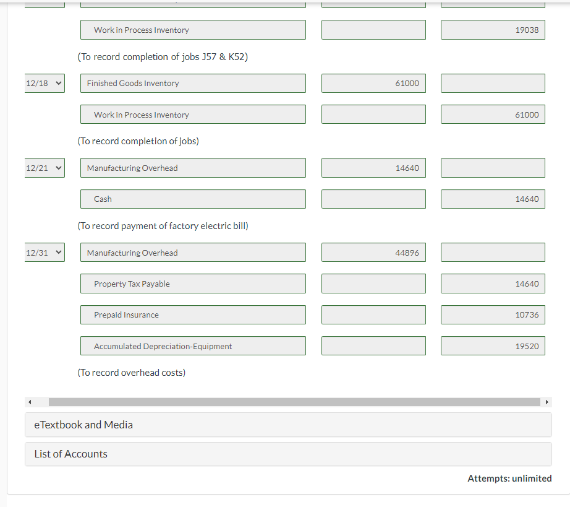Open the 12/18 date dropdown
This screenshot has height=507, width=570.
[x=44, y=82]
